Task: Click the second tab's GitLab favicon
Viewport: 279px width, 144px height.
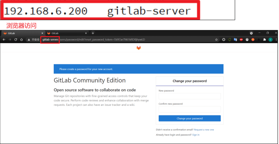Action: (49, 33)
